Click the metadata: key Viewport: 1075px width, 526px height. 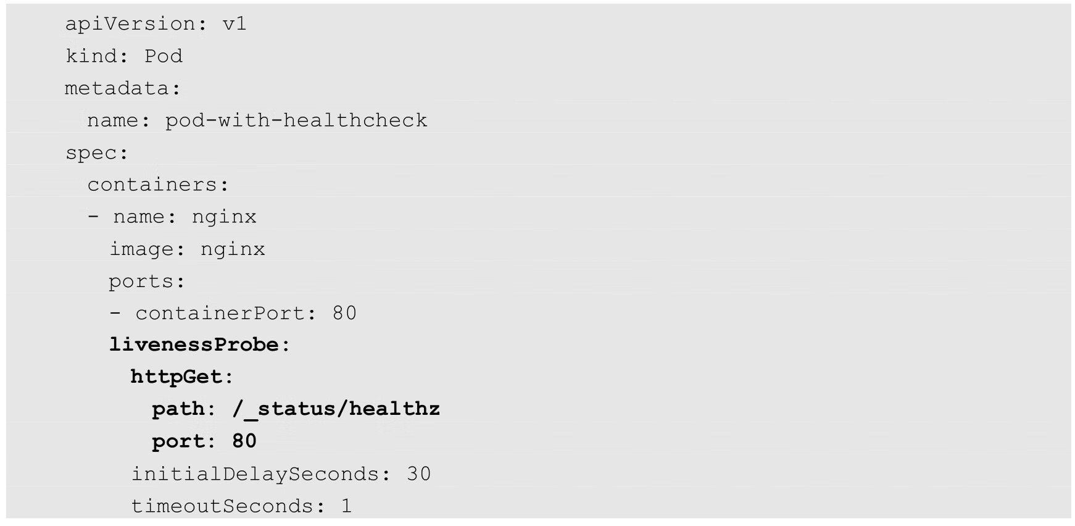coord(122,88)
